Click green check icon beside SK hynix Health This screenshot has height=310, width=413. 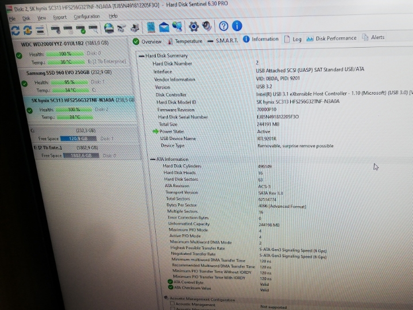click(30, 111)
